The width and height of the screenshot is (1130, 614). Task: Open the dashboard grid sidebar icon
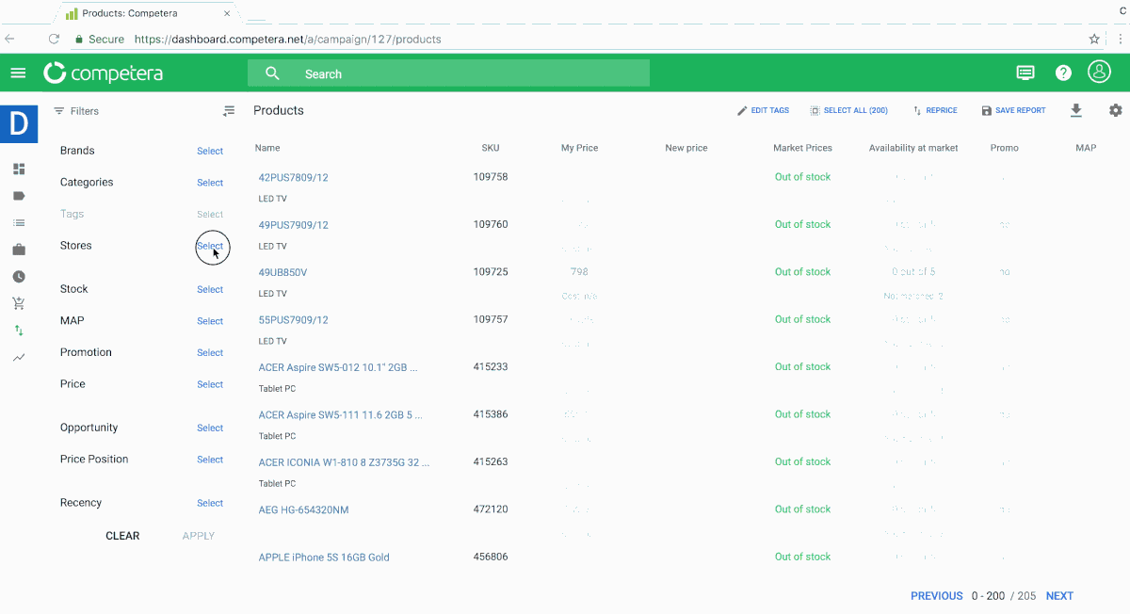pyautogui.click(x=19, y=170)
